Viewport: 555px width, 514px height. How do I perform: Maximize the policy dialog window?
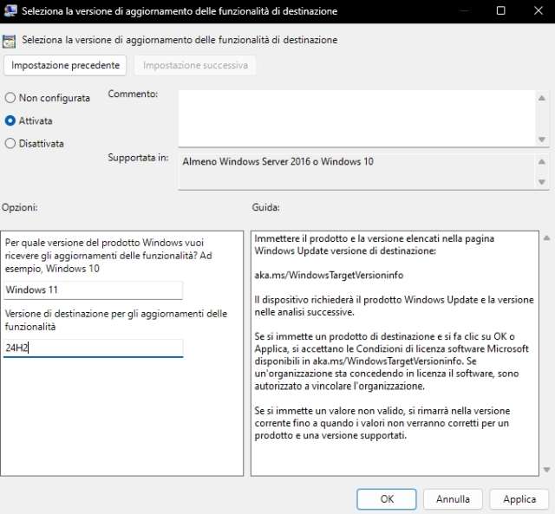pos(501,10)
